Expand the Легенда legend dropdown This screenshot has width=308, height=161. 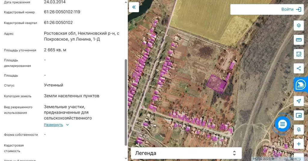click(186, 153)
